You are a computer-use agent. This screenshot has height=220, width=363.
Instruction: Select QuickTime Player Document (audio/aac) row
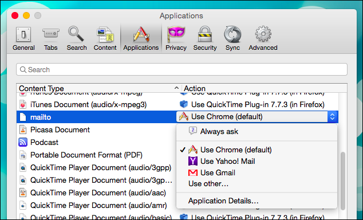point(96,192)
